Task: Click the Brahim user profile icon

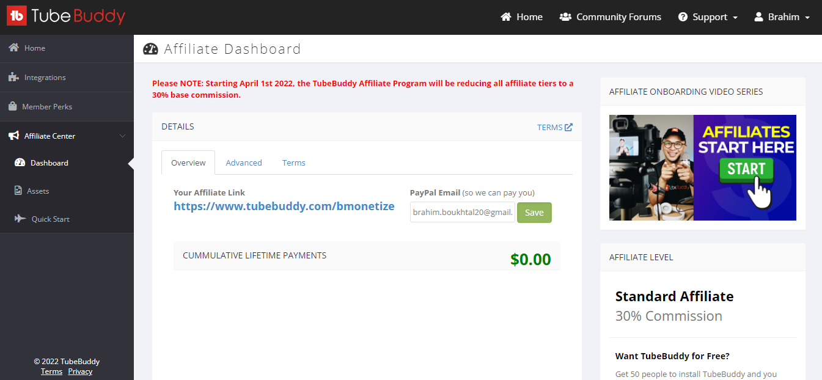Action: tap(758, 17)
